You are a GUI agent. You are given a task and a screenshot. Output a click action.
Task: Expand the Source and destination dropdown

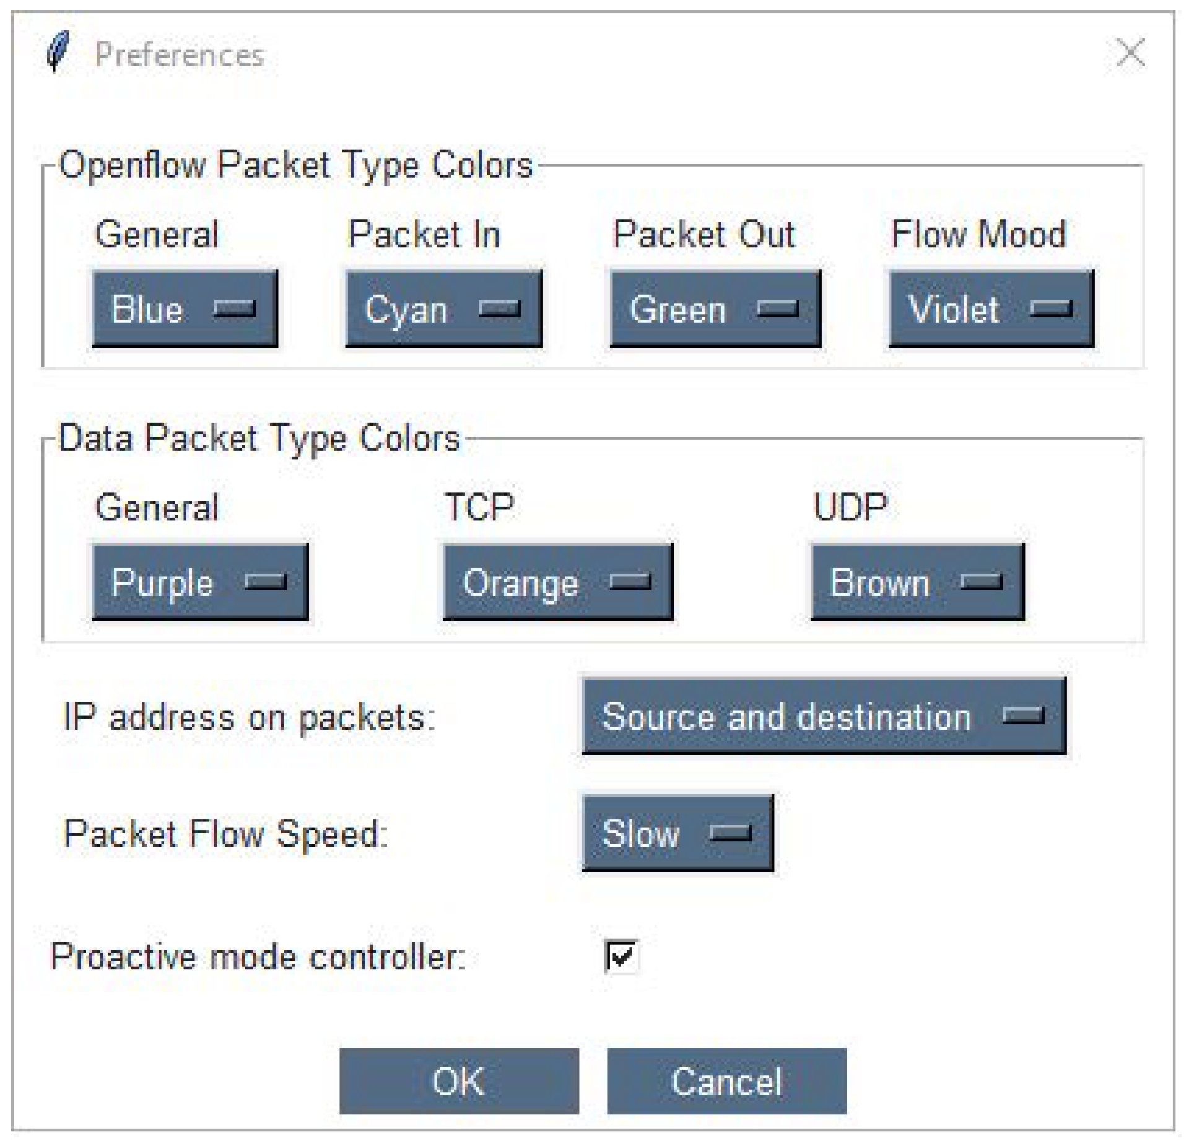coord(824,717)
